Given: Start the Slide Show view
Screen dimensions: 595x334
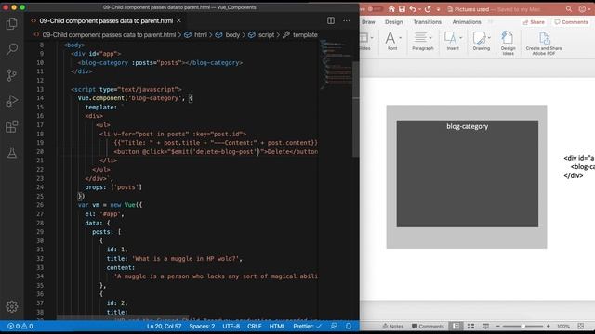Looking at the screenshot, I should pyautogui.click(x=485, y=326).
